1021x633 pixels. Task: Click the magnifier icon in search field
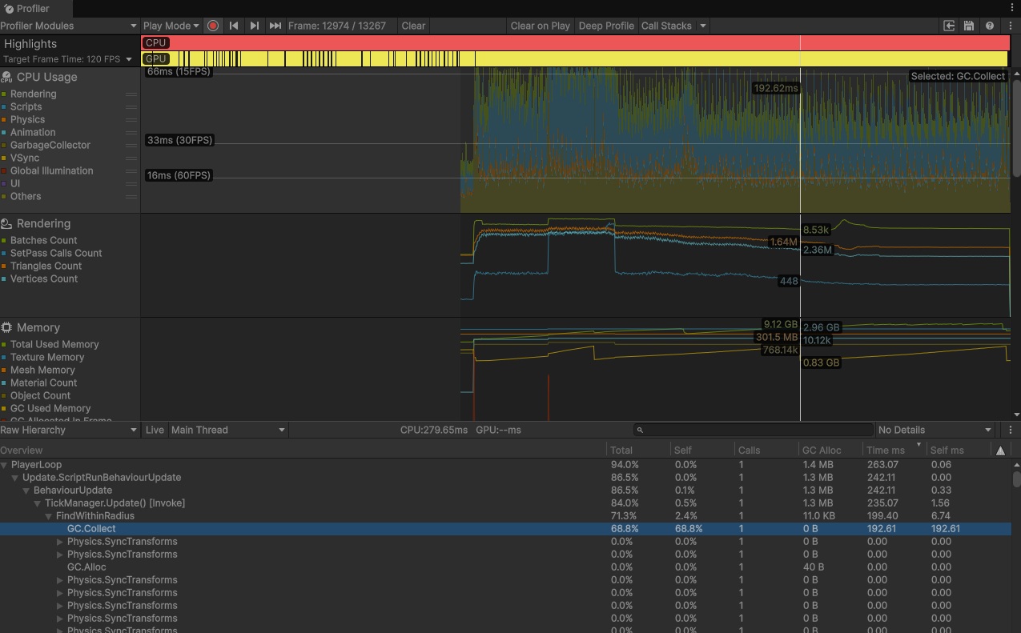(640, 430)
